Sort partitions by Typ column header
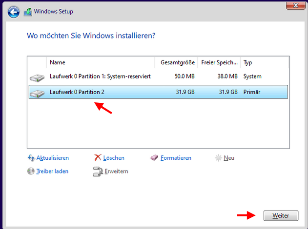 pos(264,62)
